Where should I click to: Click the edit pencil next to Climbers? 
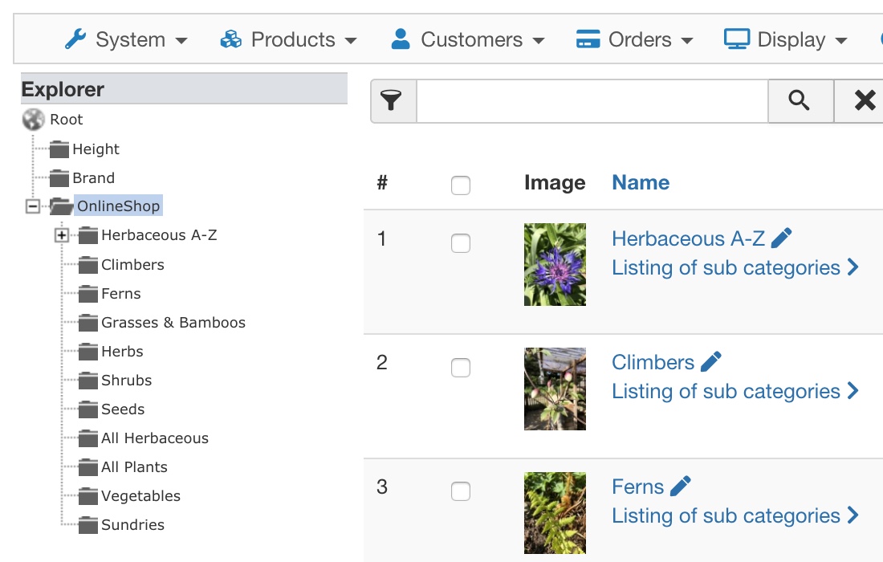710,361
